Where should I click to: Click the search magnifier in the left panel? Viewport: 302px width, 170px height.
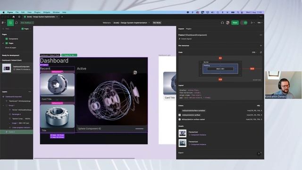tap(3, 29)
